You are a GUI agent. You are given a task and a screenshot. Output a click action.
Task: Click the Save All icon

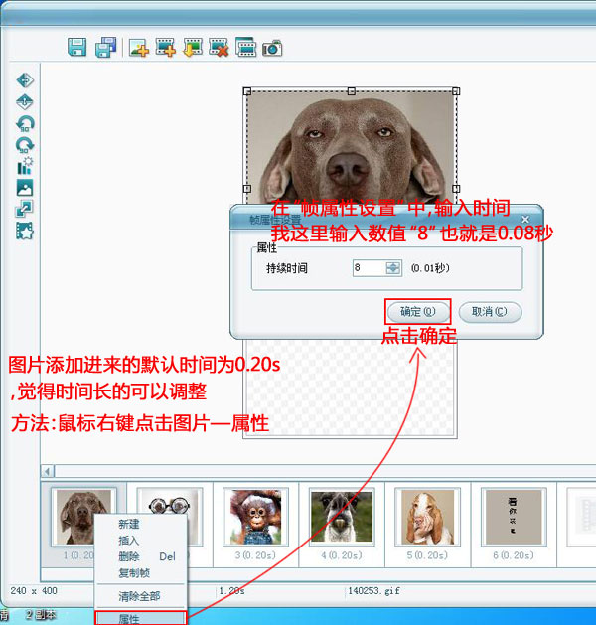(x=105, y=48)
